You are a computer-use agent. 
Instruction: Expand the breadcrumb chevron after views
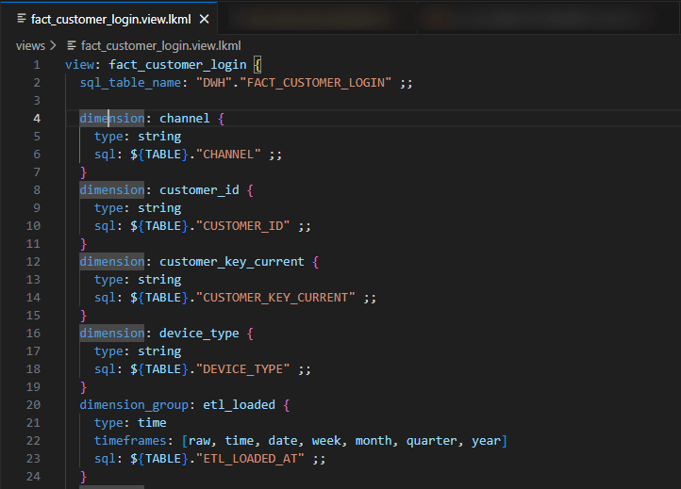[53, 45]
